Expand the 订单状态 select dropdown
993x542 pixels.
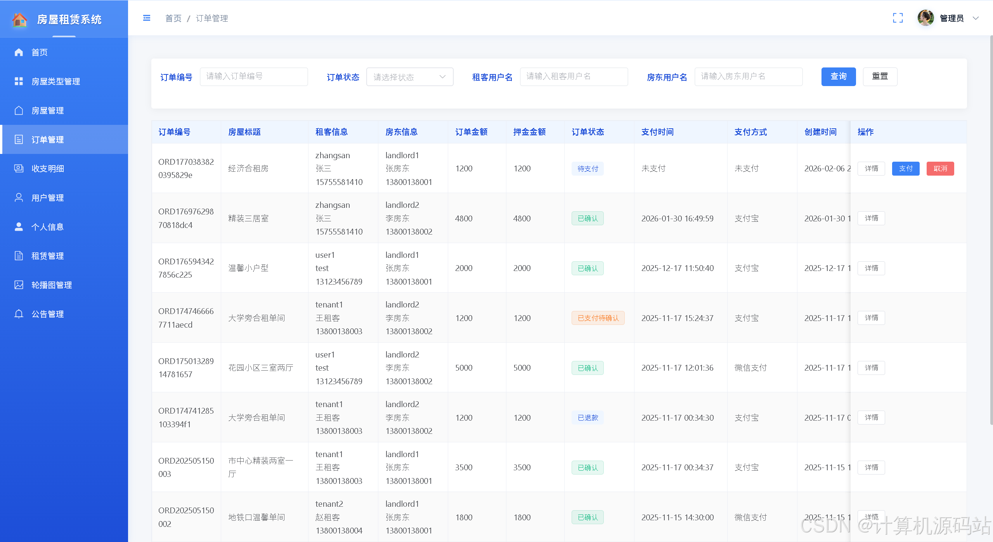pyautogui.click(x=409, y=77)
